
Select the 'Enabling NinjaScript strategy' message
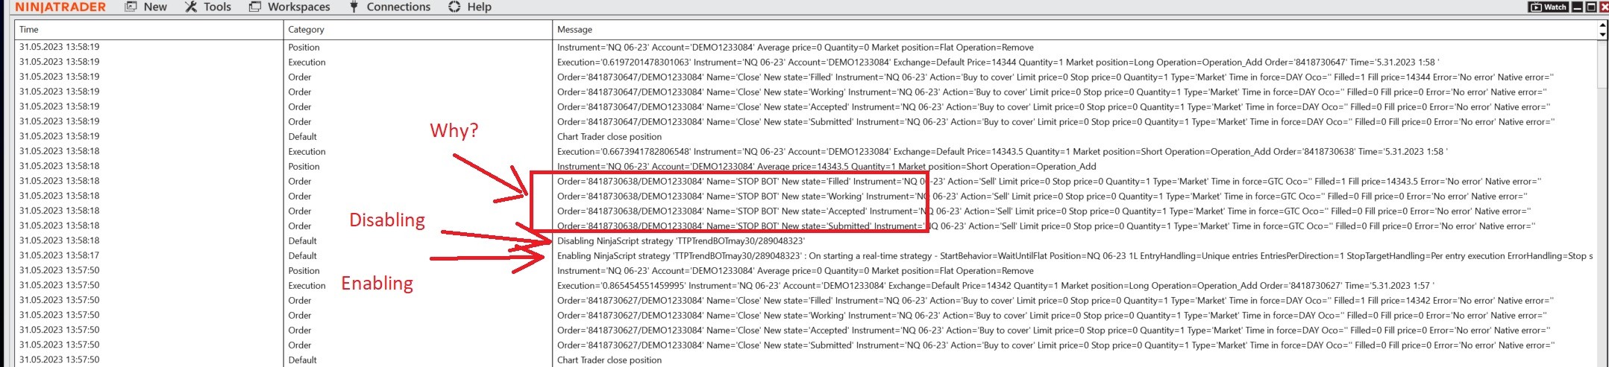pyautogui.click(x=1074, y=256)
